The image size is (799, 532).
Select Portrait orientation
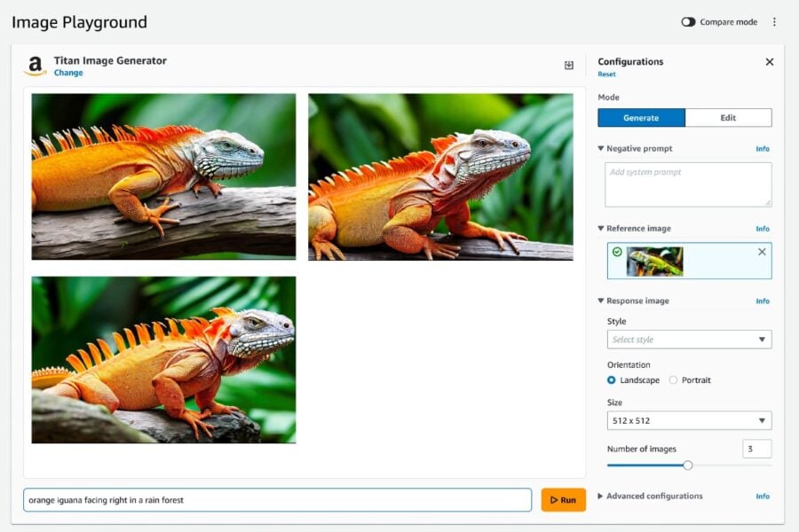673,379
